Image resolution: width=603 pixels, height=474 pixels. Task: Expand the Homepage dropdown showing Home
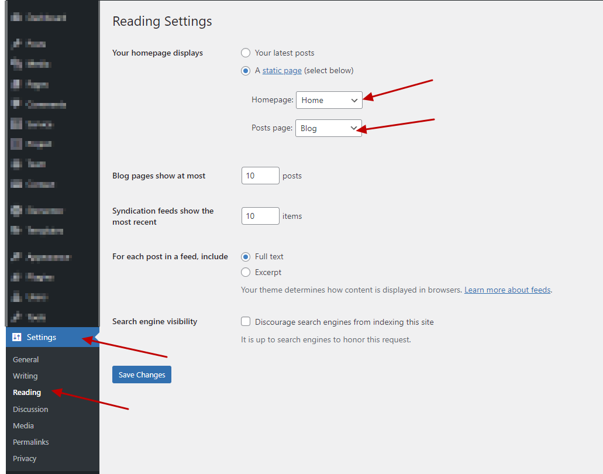point(329,100)
